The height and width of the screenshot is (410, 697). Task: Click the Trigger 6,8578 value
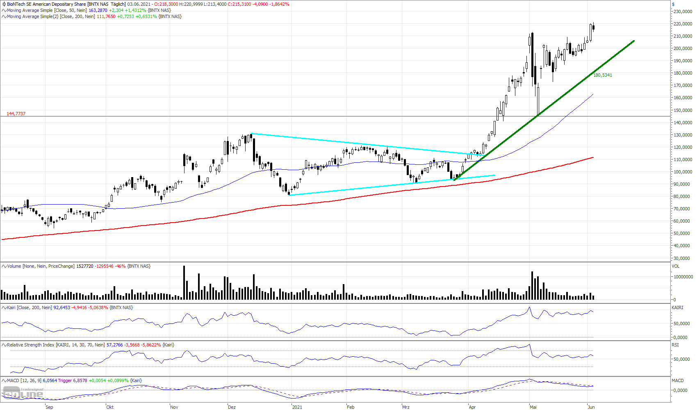(73, 380)
